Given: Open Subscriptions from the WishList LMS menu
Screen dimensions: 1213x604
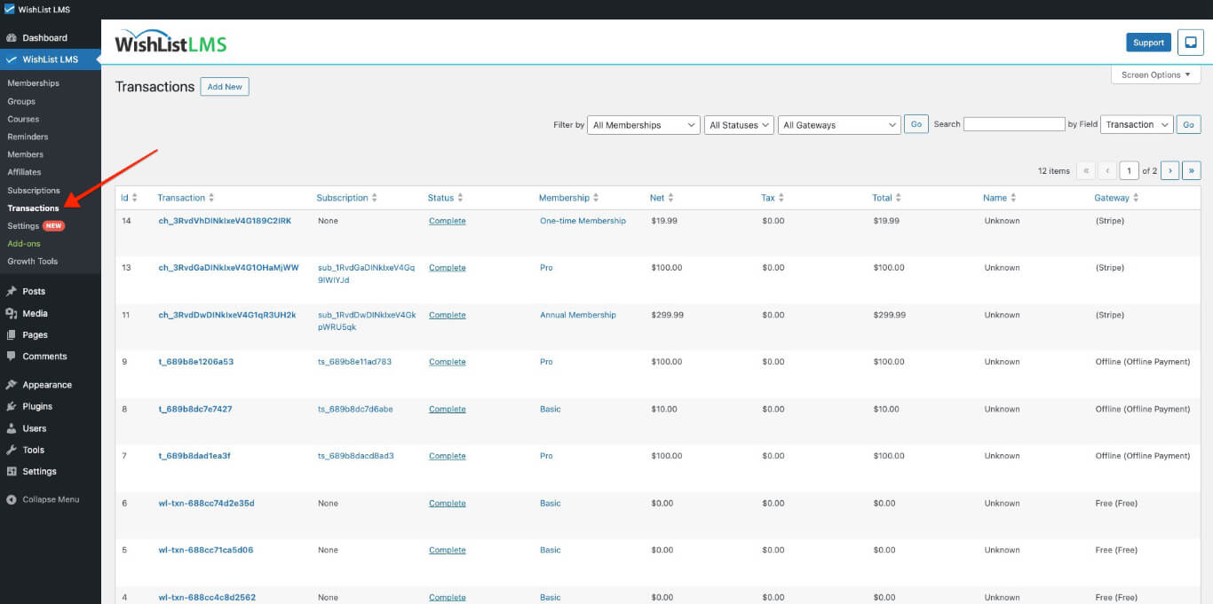Looking at the screenshot, I should point(36,190).
